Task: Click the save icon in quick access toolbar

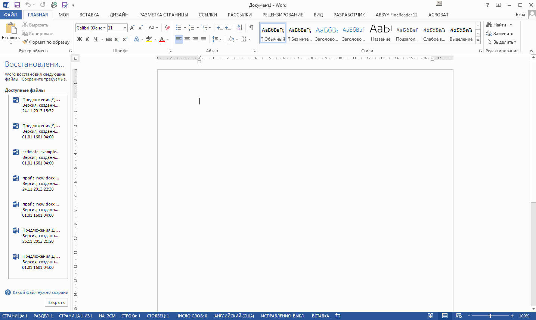Action: [x=17, y=5]
